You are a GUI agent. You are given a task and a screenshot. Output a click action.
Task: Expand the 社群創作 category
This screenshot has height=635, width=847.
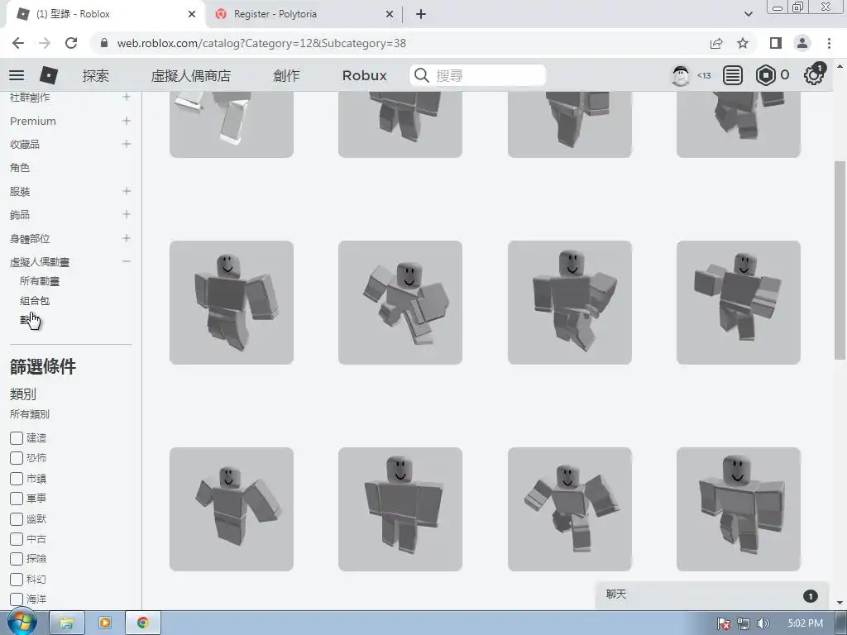point(127,98)
